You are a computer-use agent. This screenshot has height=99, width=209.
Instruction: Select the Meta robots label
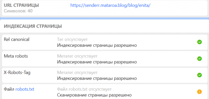(16, 56)
